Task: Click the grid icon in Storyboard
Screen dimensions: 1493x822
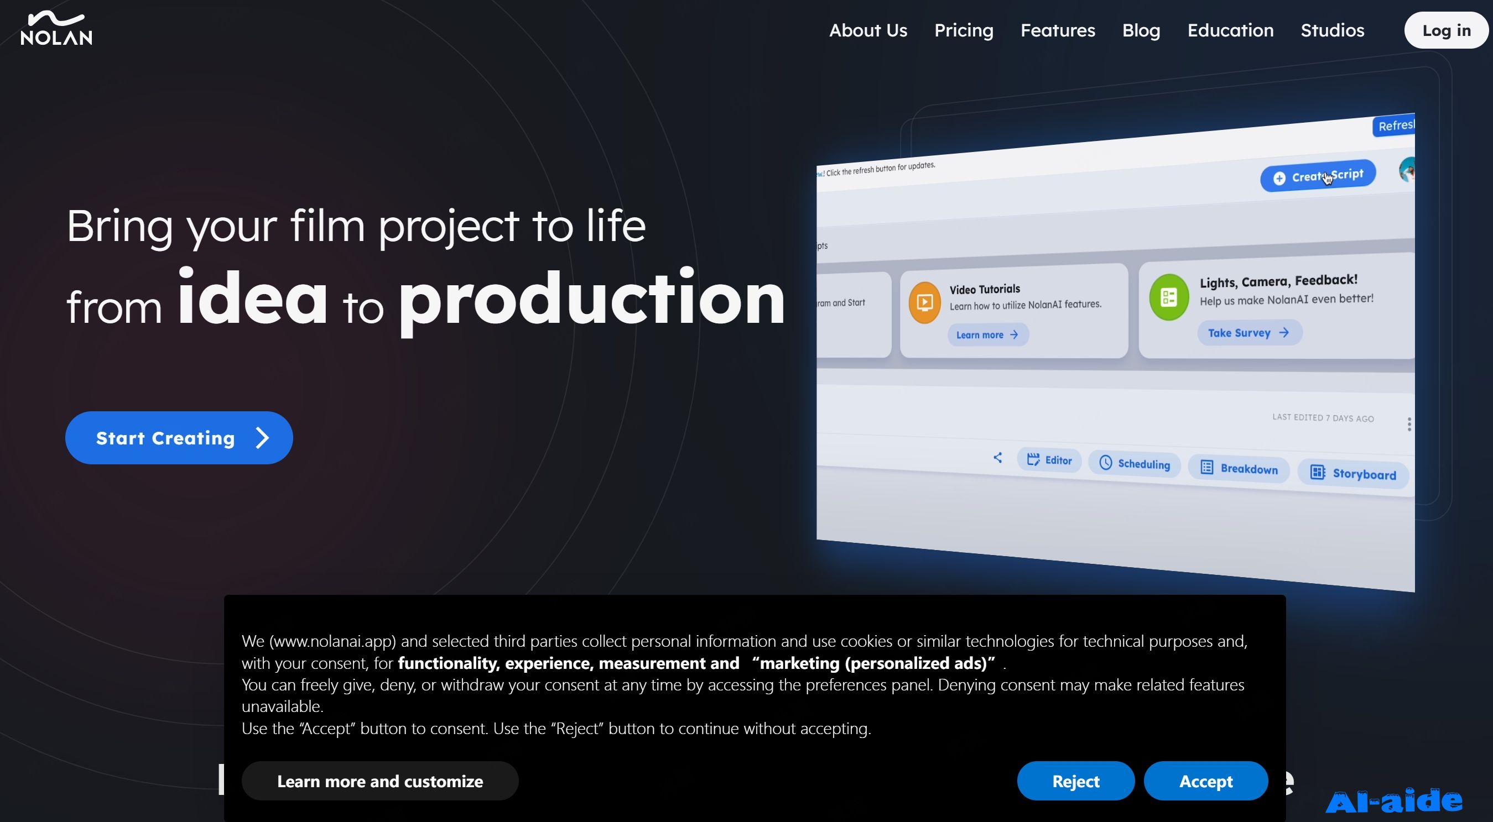Action: [1318, 472]
